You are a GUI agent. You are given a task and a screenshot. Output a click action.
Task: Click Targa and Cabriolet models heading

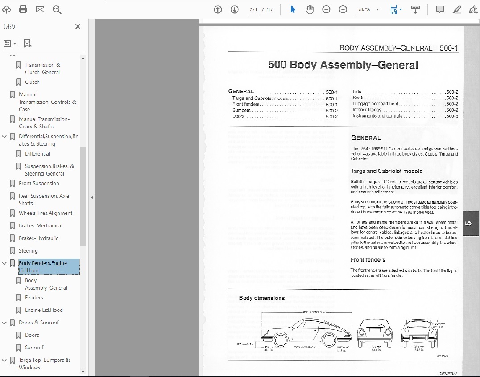point(386,171)
